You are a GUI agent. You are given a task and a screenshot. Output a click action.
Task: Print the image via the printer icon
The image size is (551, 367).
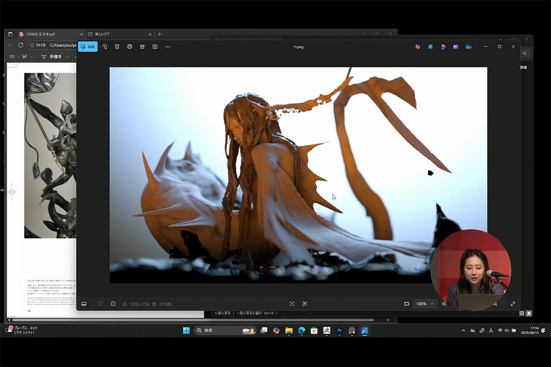point(130,47)
